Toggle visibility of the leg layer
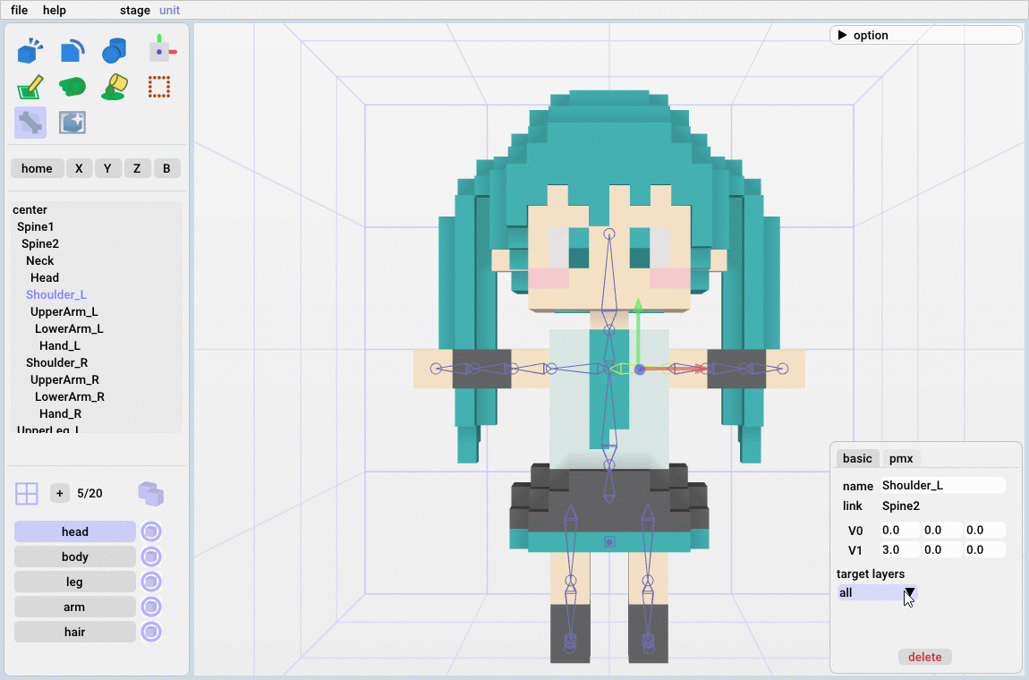Screen dimensions: 1029x680 (x=151, y=582)
